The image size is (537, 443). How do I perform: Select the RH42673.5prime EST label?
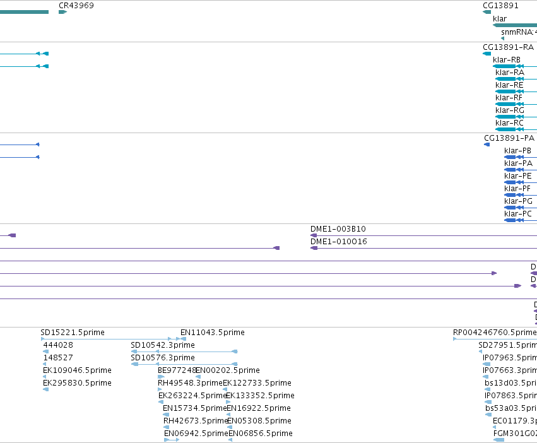click(x=196, y=421)
